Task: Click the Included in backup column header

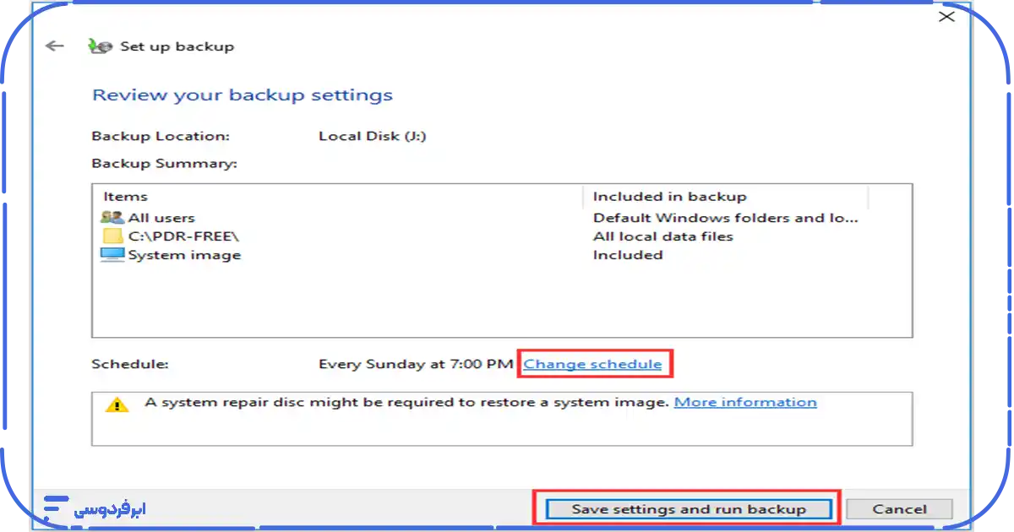Action: click(x=669, y=197)
